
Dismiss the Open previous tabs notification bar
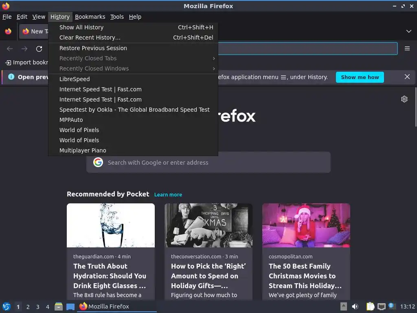[407, 77]
